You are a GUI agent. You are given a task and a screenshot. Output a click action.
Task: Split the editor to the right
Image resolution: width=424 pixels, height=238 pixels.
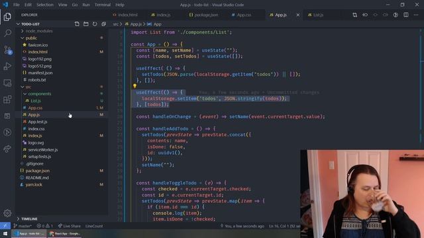click(406, 15)
